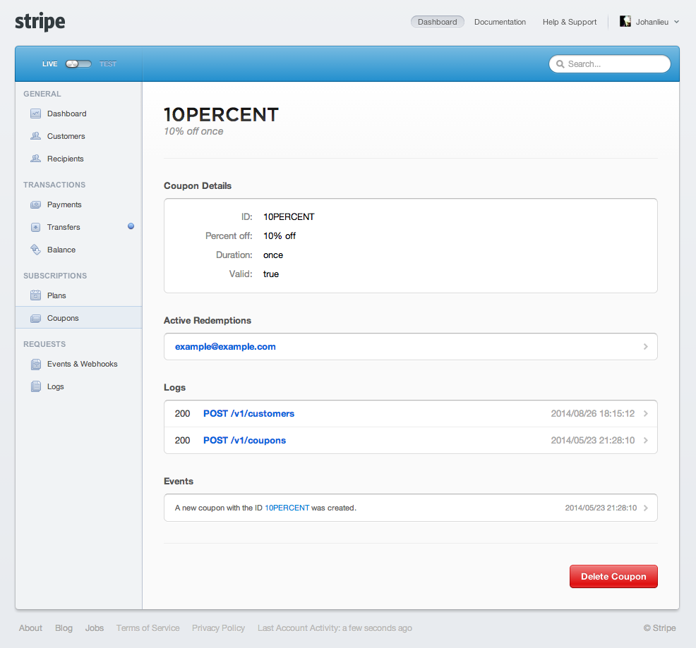Click the © Stripe footer text

pos(659,628)
